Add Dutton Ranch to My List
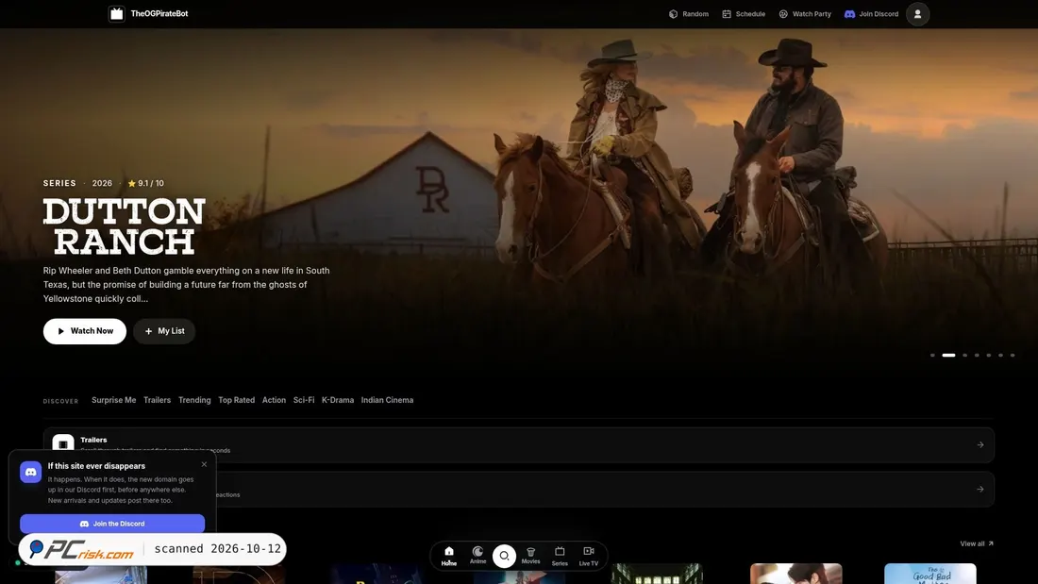 (164, 331)
